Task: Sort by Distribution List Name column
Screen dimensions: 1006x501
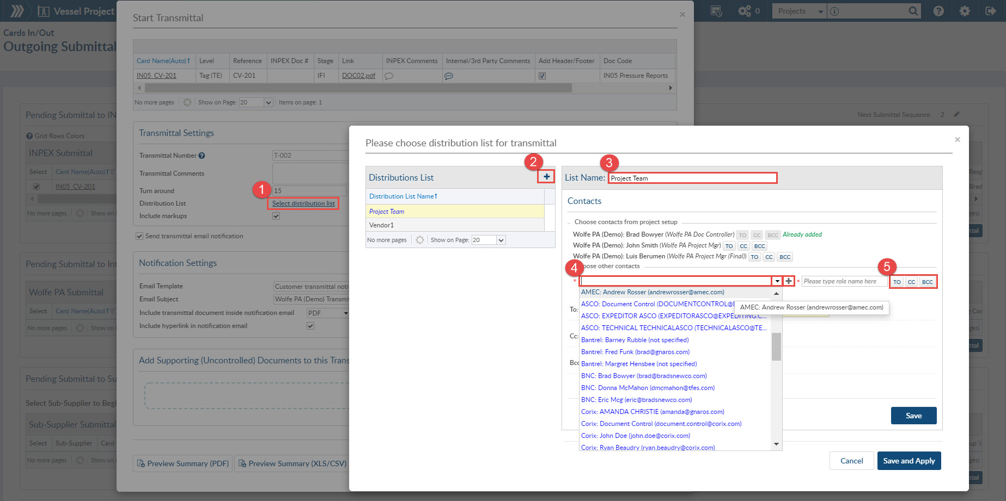Action: point(403,196)
